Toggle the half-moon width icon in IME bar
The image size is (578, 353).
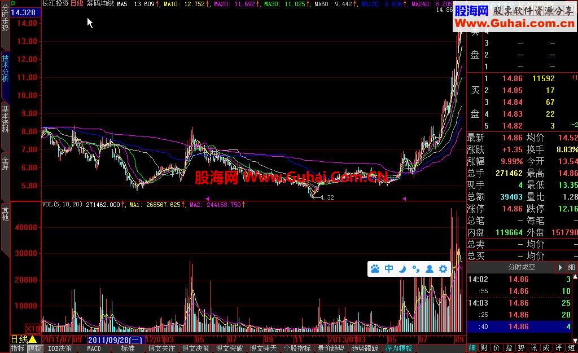click(402, 269)
